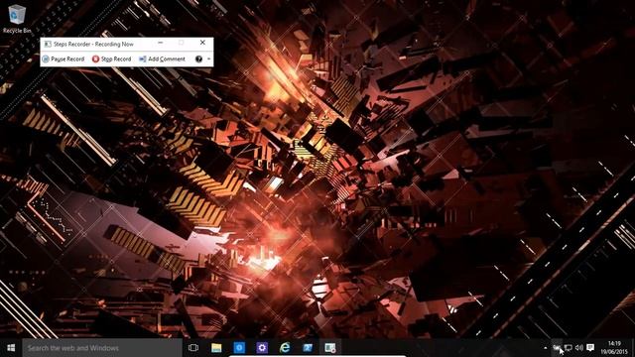Open the network status tray icon
Screen dimensions: 635x357
(x=569, y=348)
